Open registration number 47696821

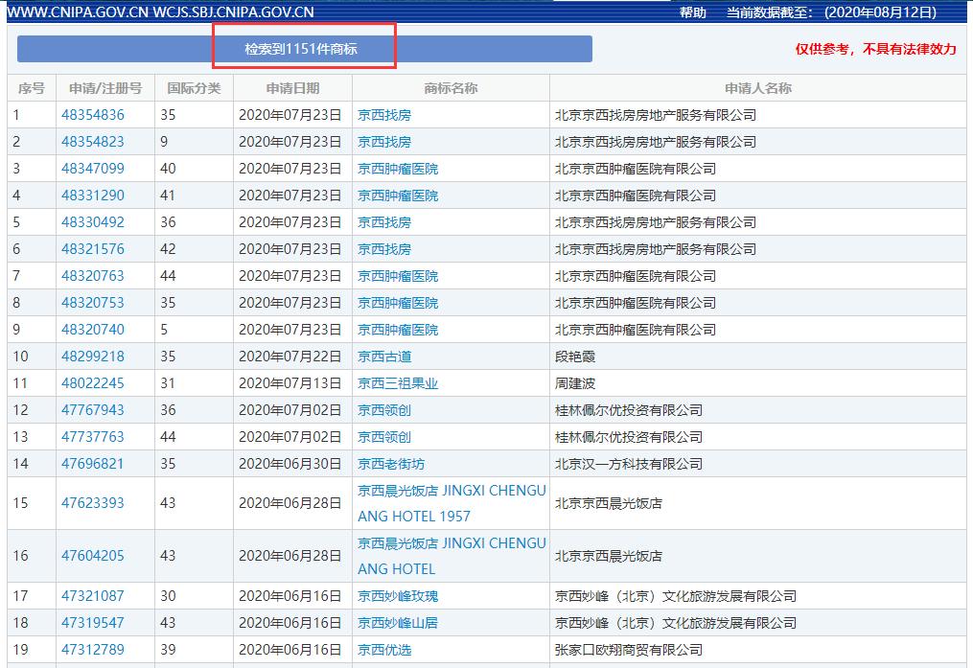pyautogui.click(x=92, y=463)
